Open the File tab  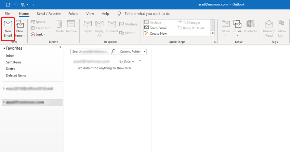7,14
